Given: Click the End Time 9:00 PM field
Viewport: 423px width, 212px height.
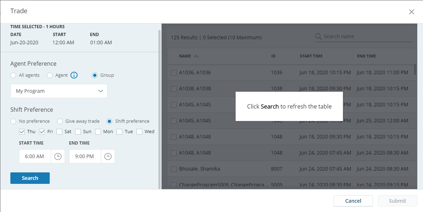Looking at the screenshot, I should pos(85,156).
